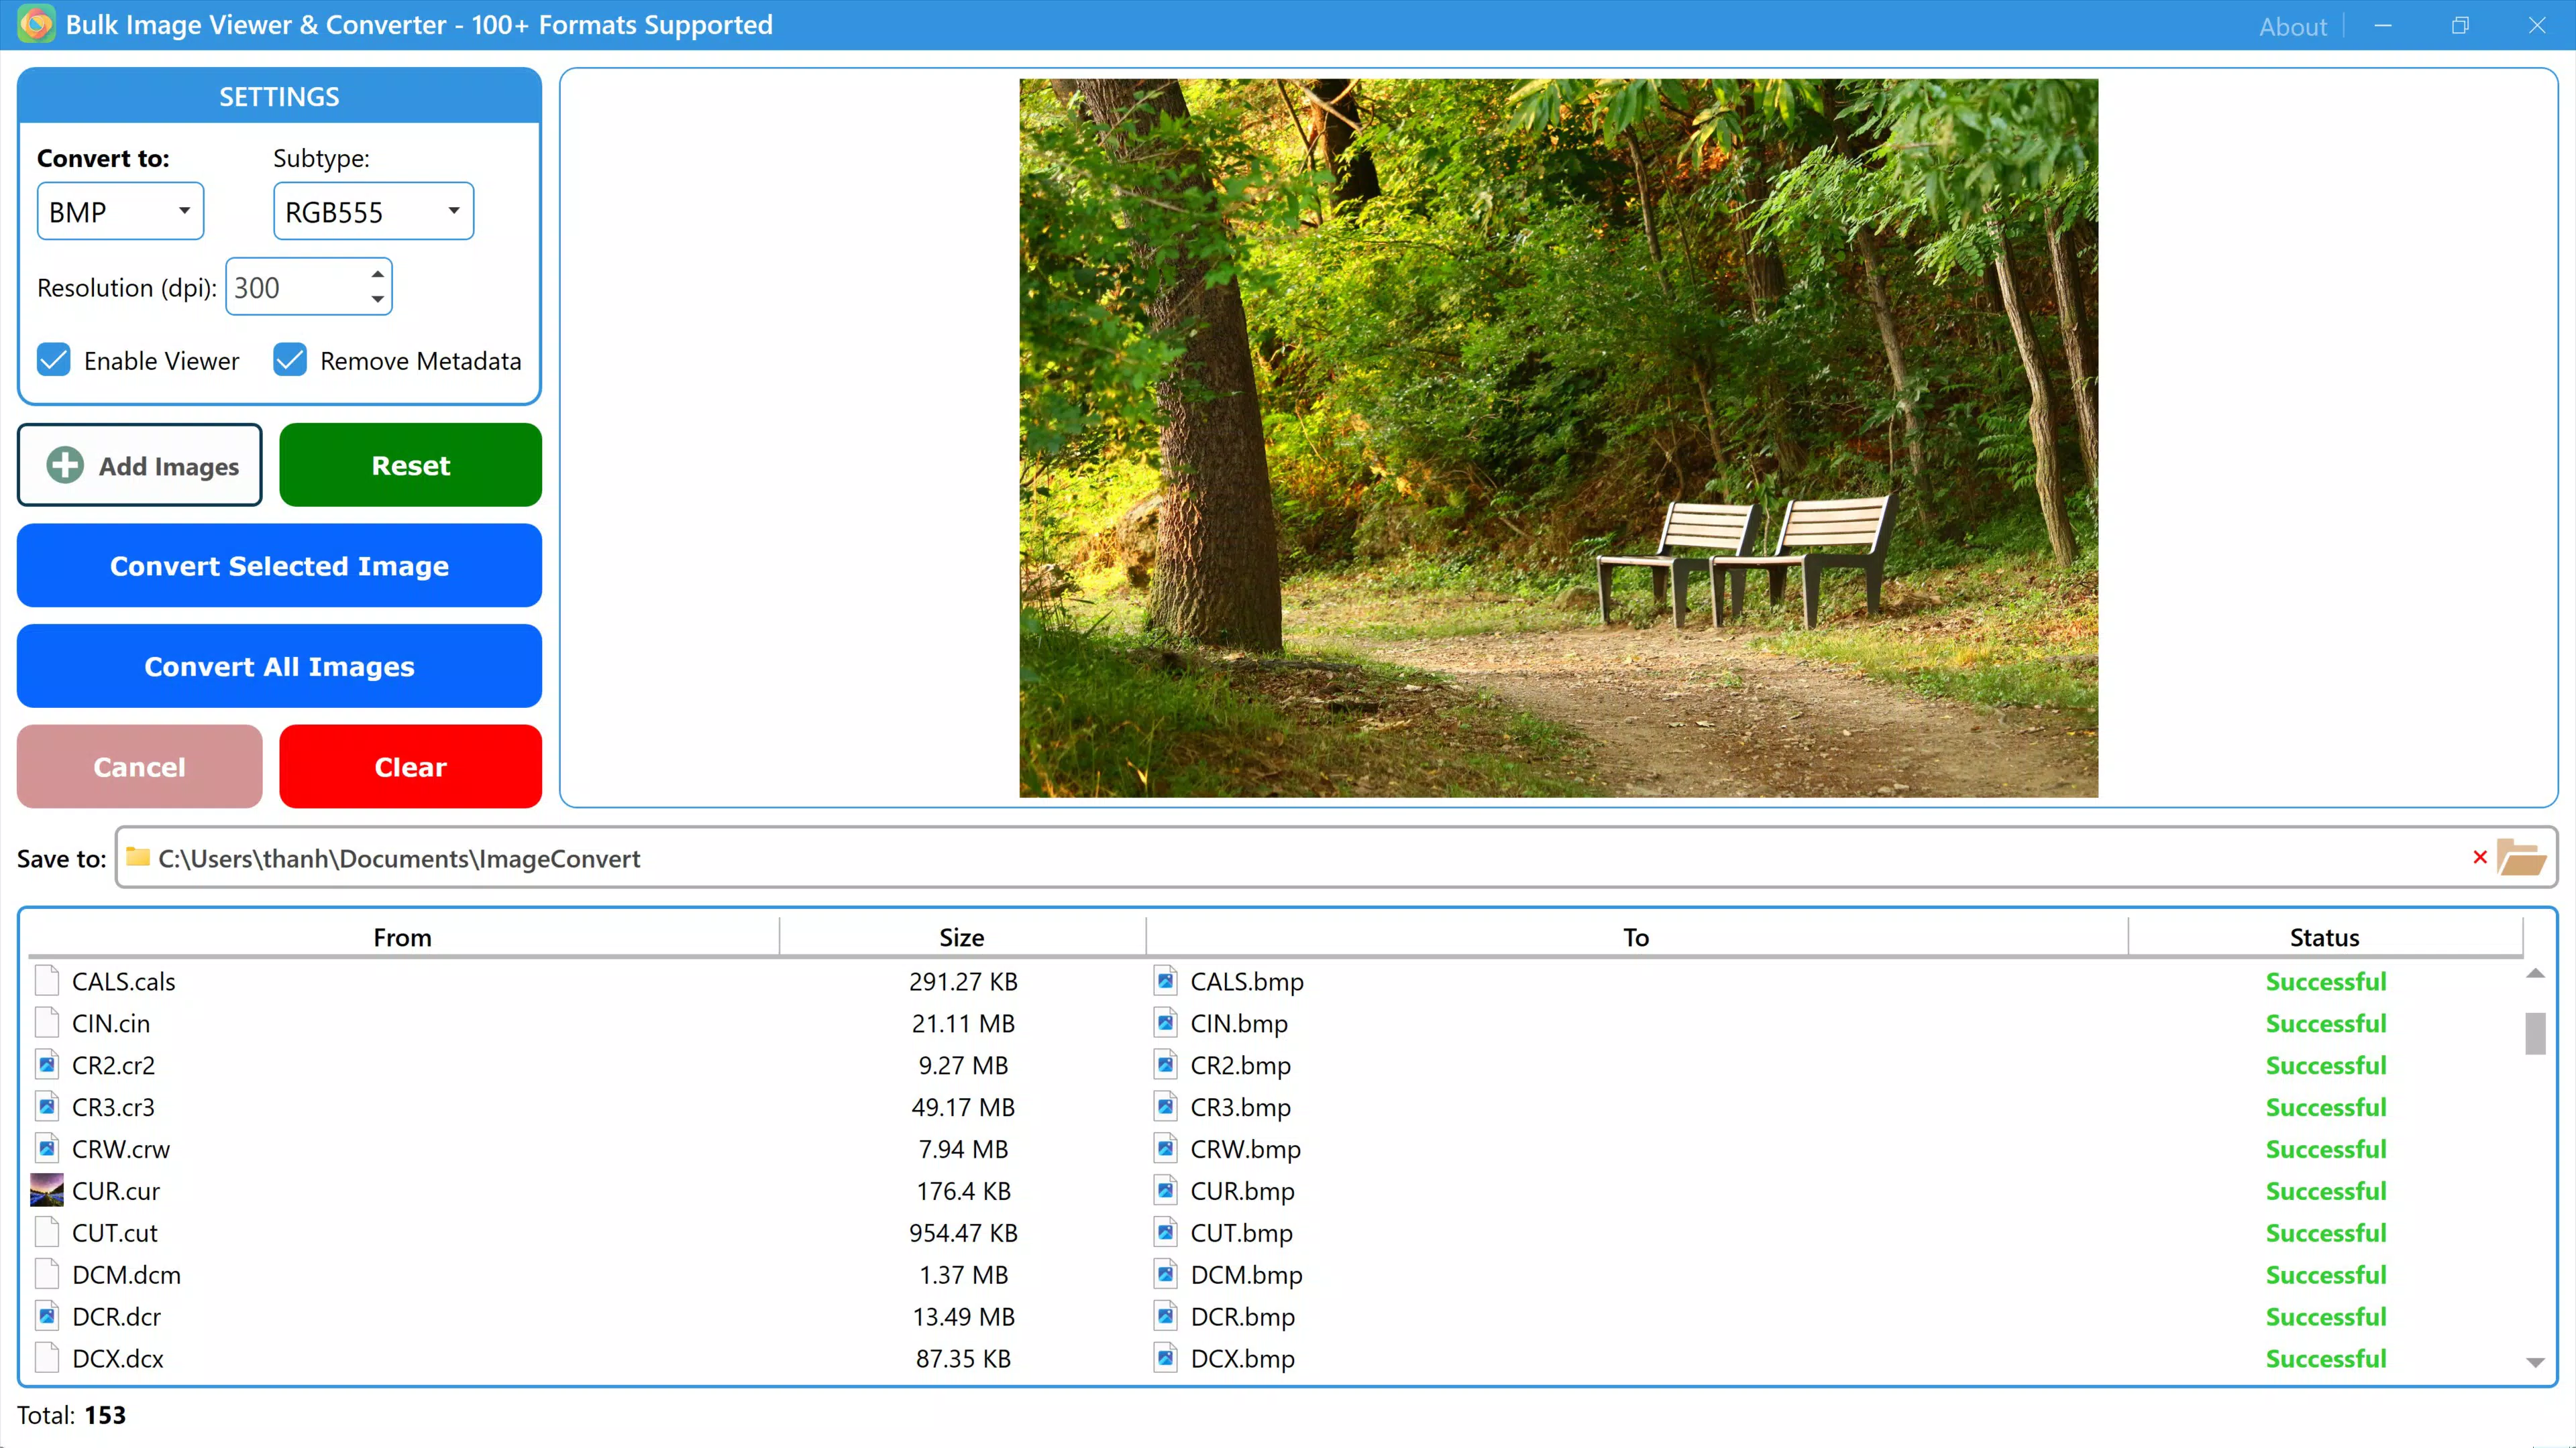Viewport: 2576px width, 1448px height.
Task: Toggle the Enable Viewer checkbox
Action: (54, 360)
